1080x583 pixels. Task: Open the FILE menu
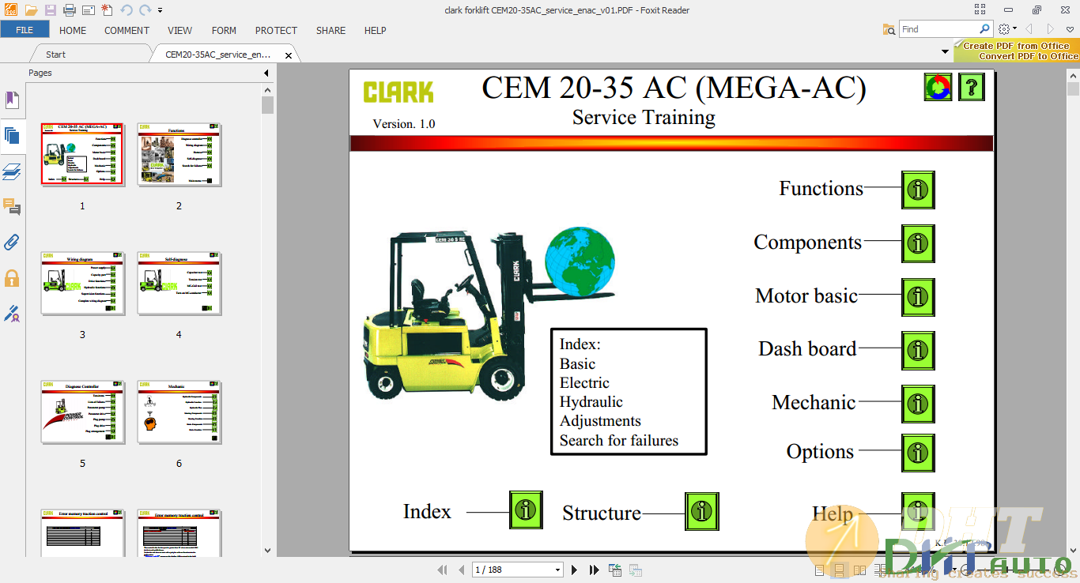pos(25,30)
